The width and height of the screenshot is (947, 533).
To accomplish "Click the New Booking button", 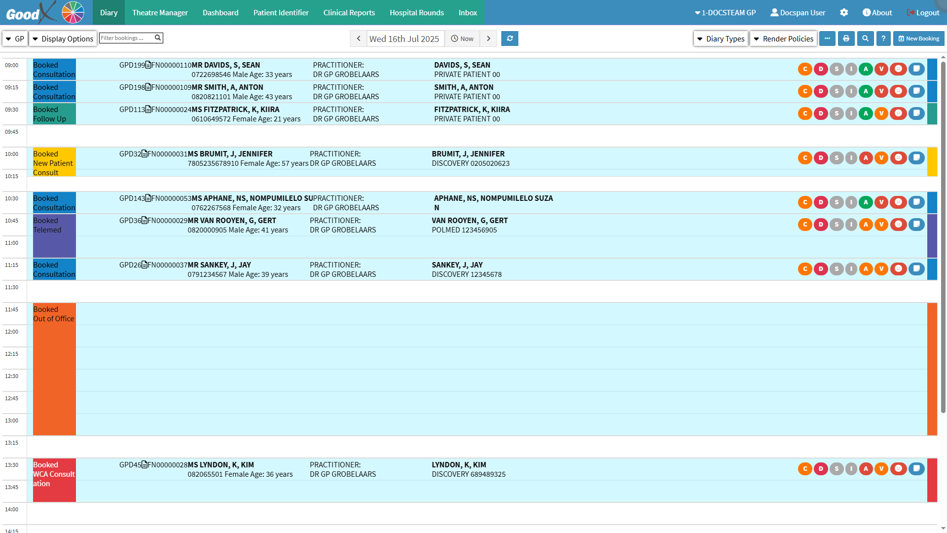I will point(918,38).
